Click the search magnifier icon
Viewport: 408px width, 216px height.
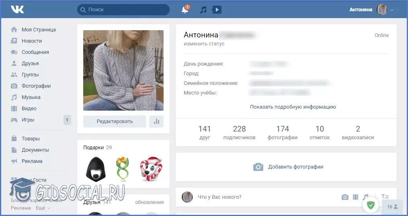click(x=83, y=10)
